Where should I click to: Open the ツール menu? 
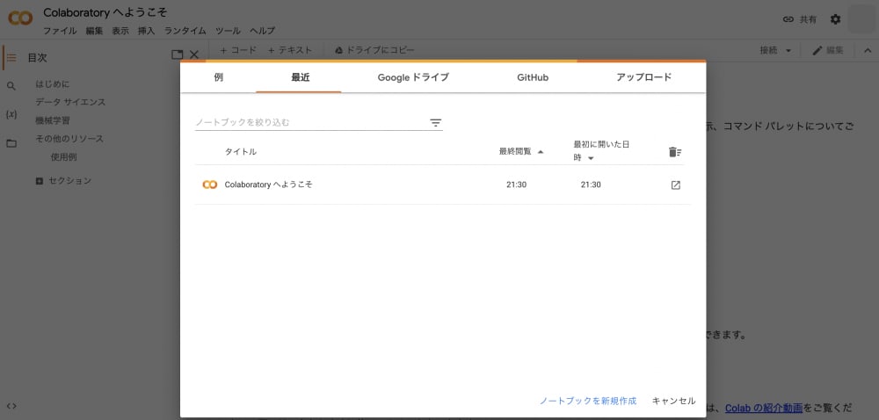pos(228,31)
